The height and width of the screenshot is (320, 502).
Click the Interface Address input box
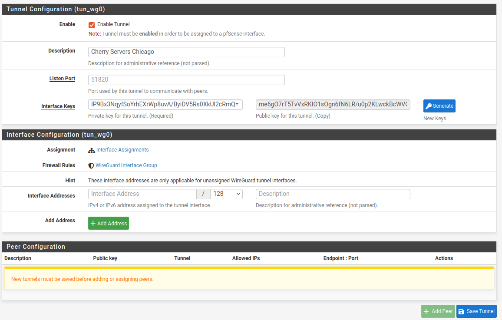142,194
